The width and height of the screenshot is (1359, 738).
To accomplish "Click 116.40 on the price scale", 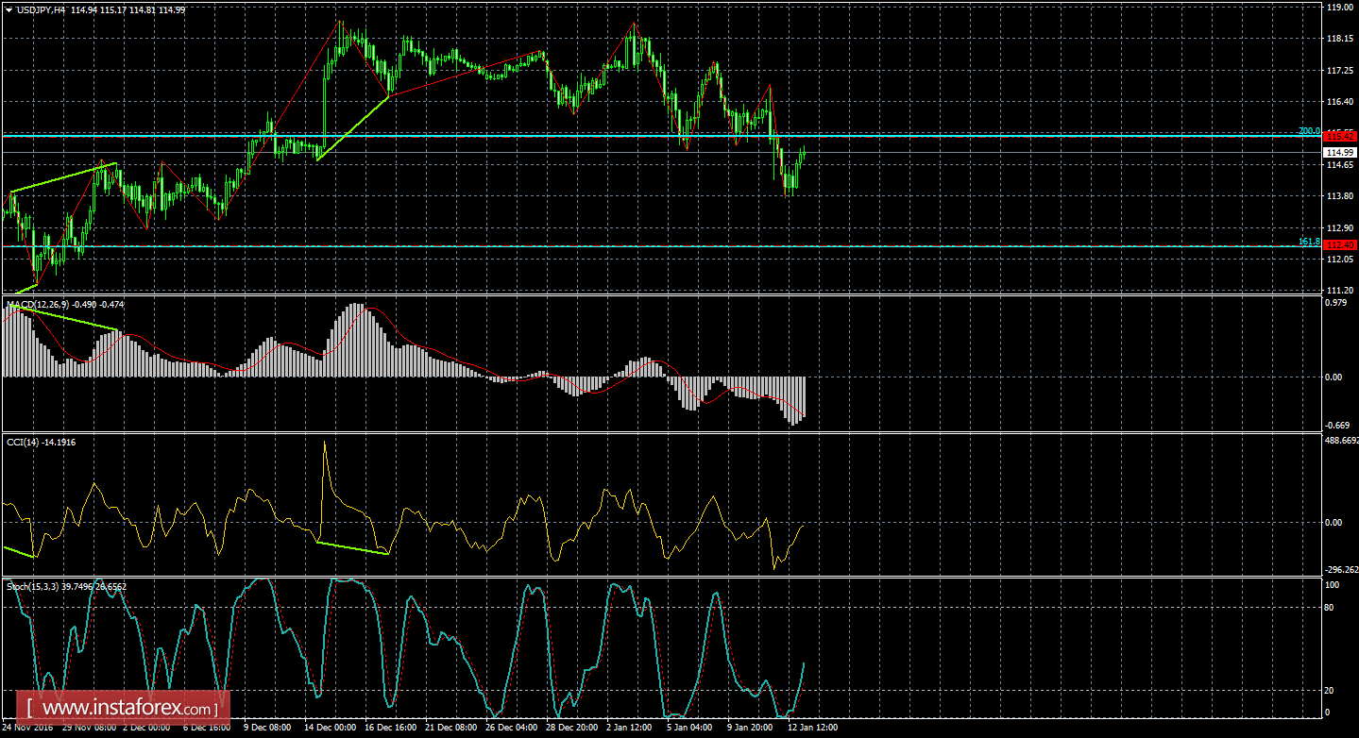I will 1340,102.
